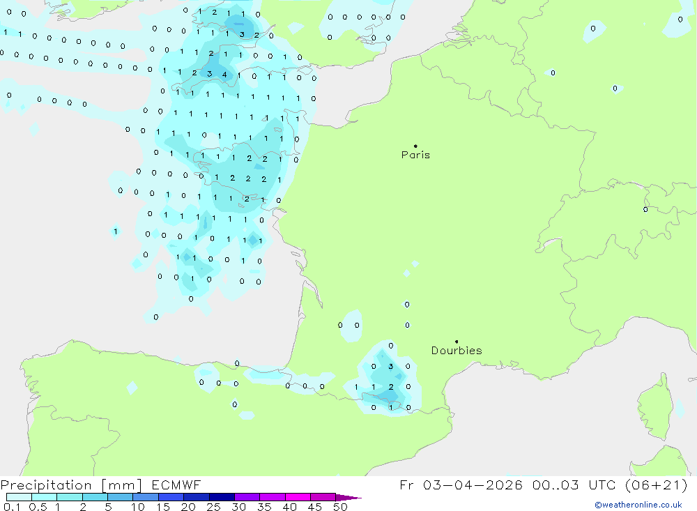Pick the 40–45 mm magenta legend swatch
Screen dimensions: 697x511
point(298,497)
